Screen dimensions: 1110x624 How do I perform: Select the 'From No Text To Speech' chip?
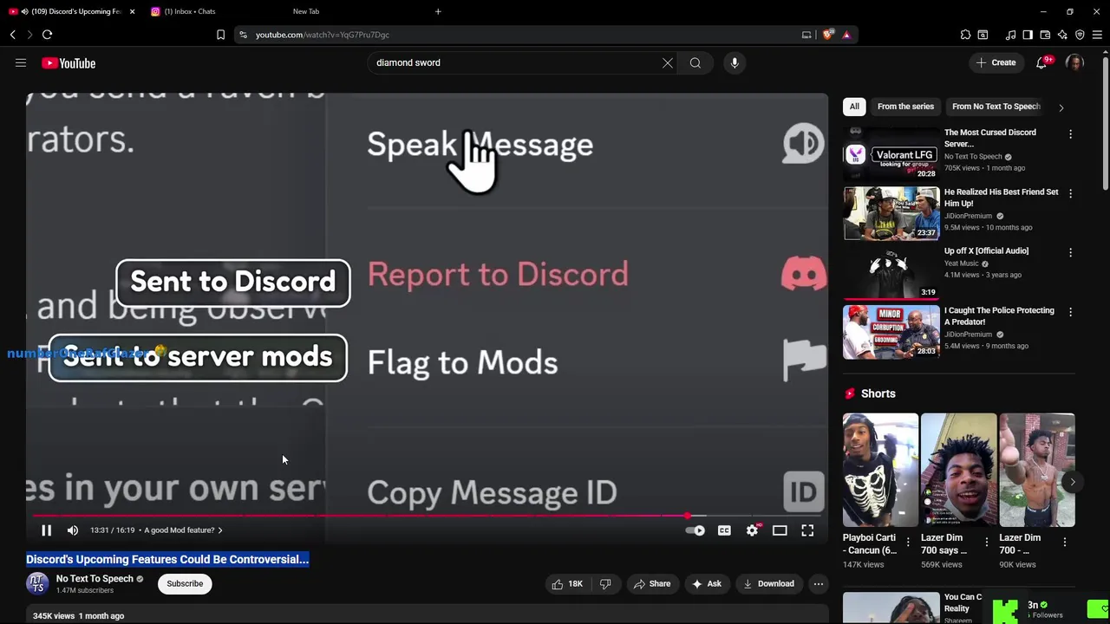click(x=996, y=107)
